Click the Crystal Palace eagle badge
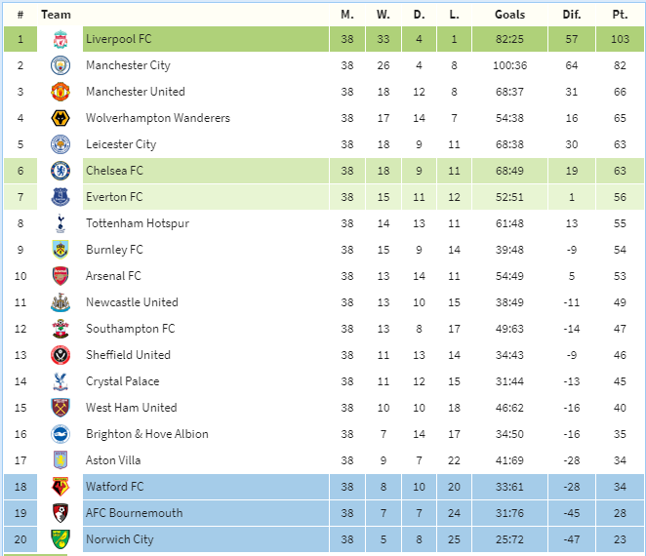The width and height of the screenshot is (646, 556). coord(61,381)
